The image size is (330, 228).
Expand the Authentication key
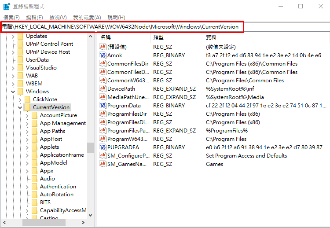27,187
